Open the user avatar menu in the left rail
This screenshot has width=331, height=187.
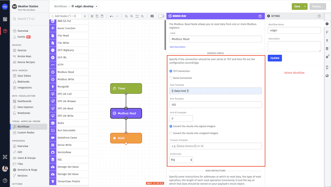[5, 169]
